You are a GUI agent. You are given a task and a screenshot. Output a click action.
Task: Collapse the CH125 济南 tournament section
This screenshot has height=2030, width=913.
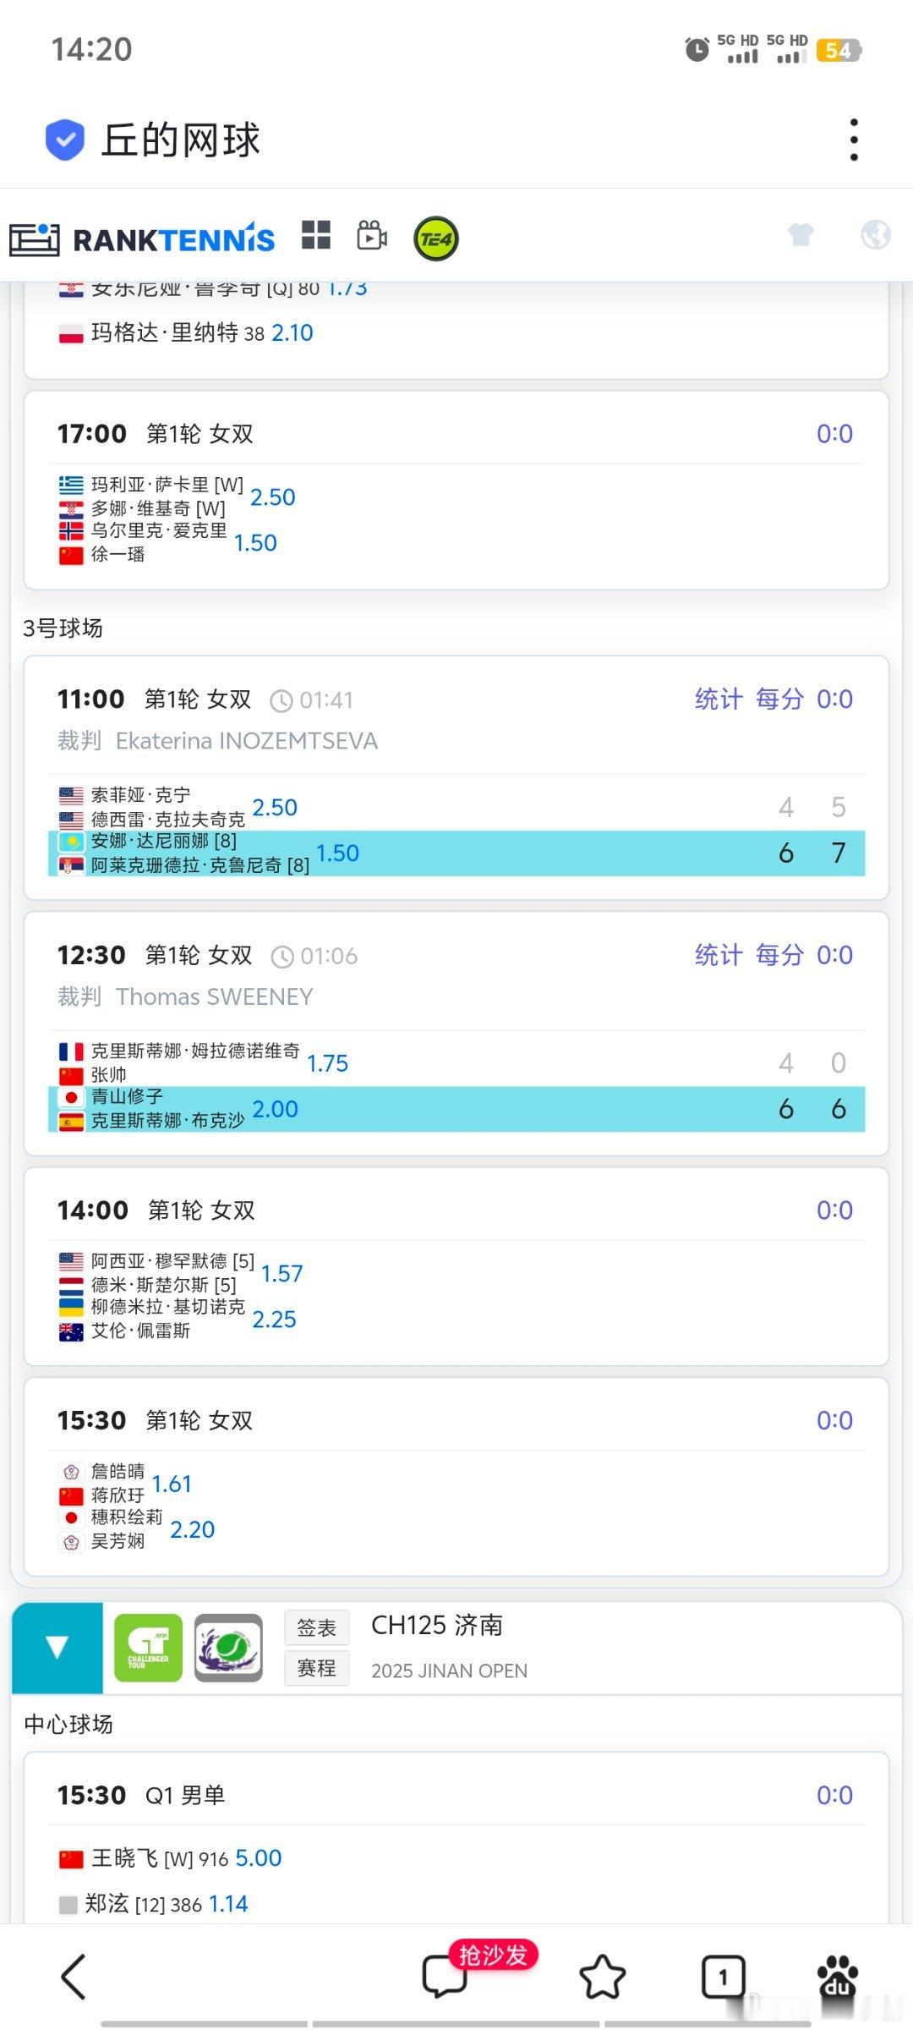coord(57,1647)
